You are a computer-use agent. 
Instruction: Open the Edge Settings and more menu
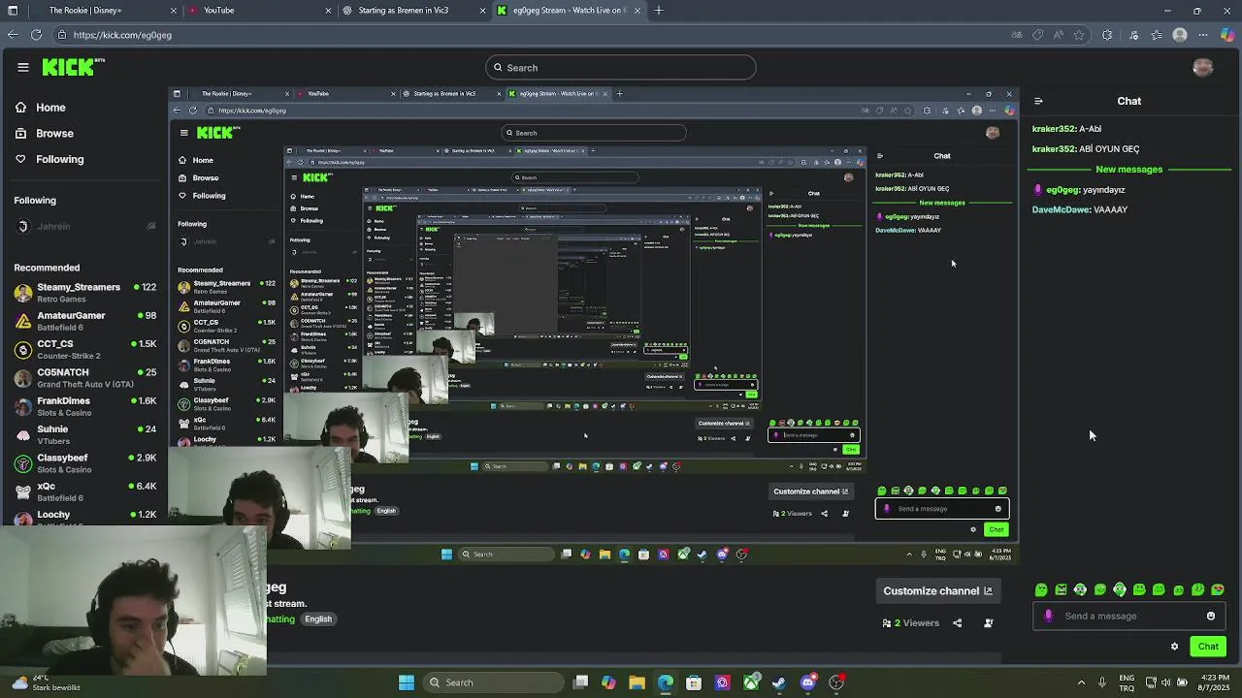(x=1203, y=35)
